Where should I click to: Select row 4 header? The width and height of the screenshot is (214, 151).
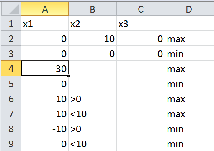pyautogui.click(x=11, y=68)
